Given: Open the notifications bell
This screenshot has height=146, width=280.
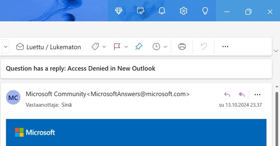Looking at the screenshot, I should click(x=162, y=11).
